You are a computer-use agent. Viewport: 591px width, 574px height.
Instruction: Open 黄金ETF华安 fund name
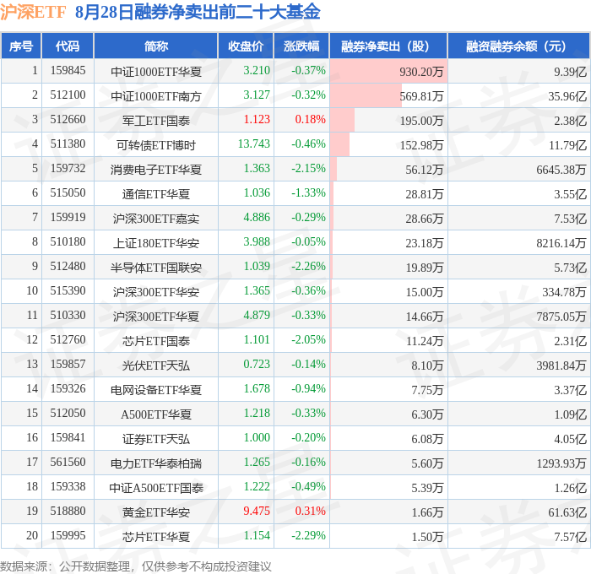[x=156, y=512]
